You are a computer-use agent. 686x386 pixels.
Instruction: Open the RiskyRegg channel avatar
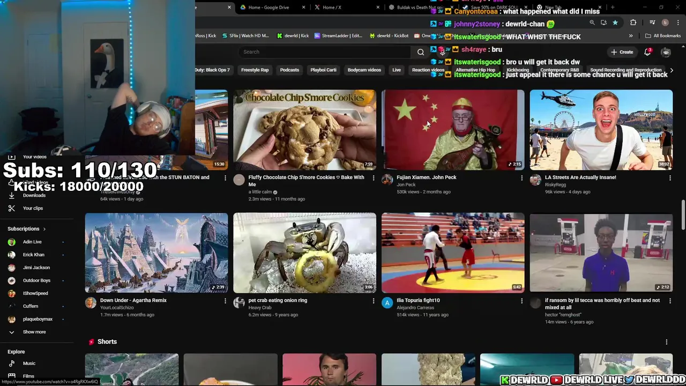(535, 180)
